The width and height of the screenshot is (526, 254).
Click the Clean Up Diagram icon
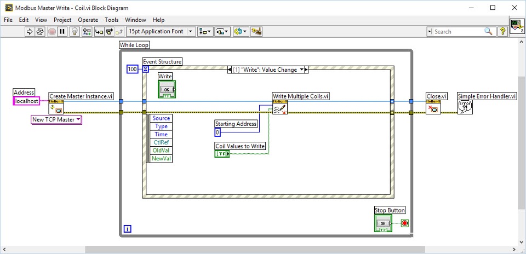pos(256,32)
